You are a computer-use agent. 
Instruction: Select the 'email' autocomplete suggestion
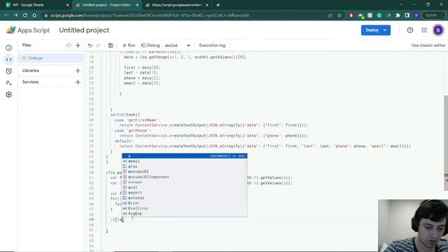[185, 161]
